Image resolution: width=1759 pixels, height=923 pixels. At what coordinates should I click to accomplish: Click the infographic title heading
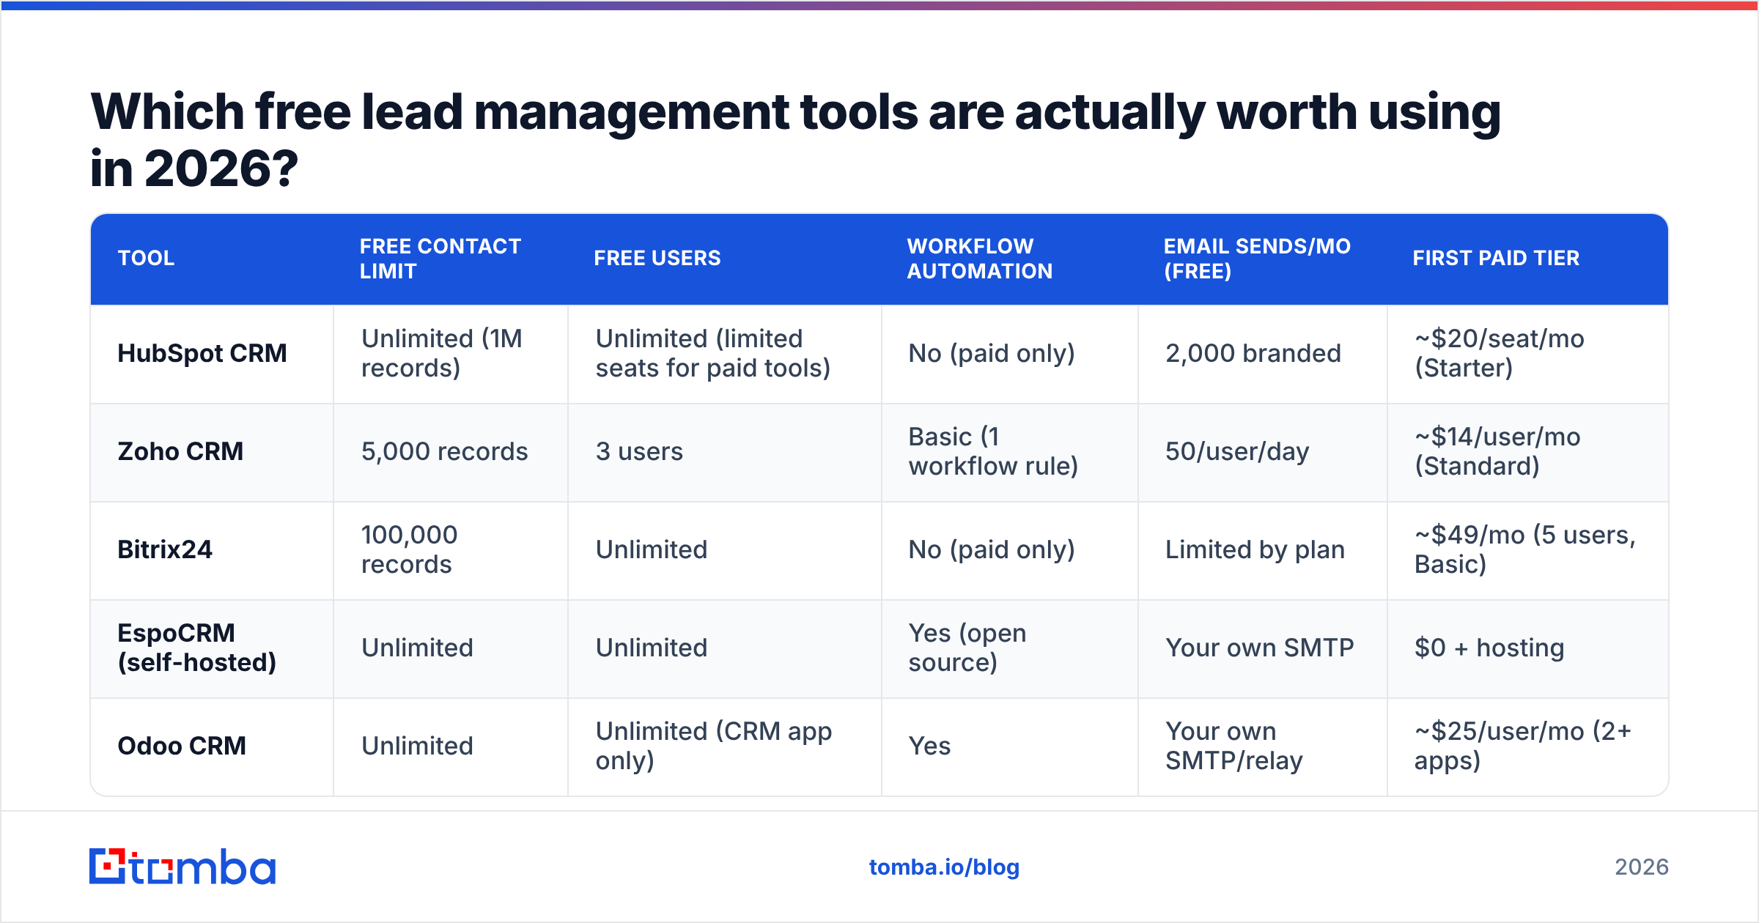pyautogui.click(x=795, y=140)
